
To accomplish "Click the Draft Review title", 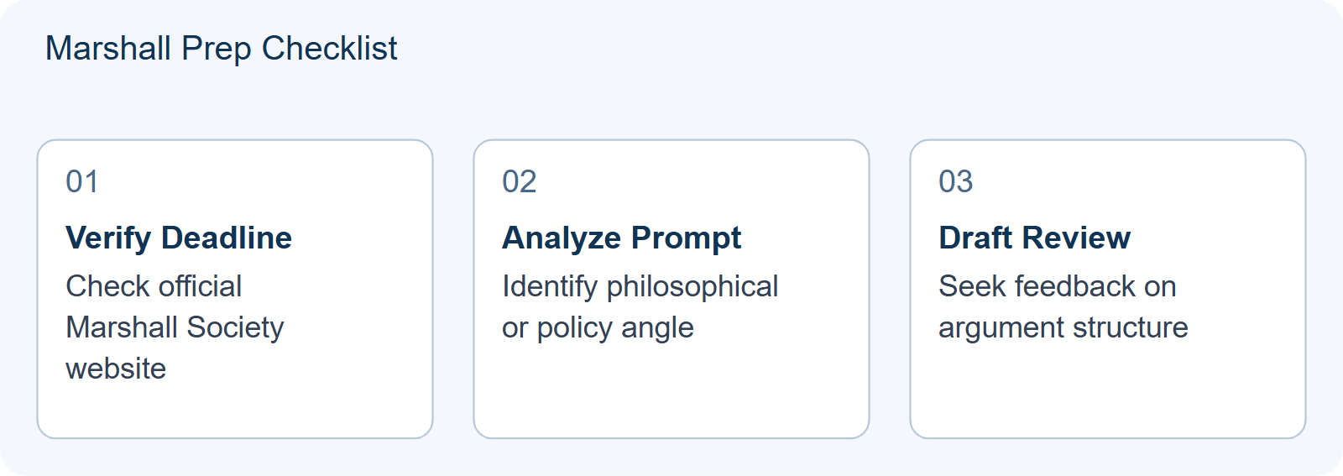I will click(1035, 238).
